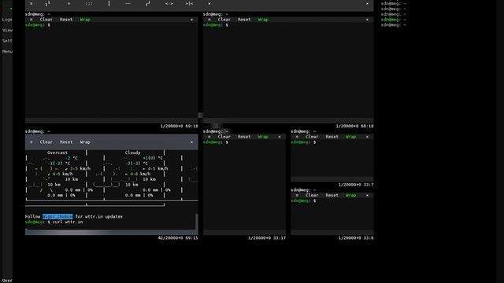Open menu icon of pane with 33:6 status
The image size is (504, 283).
click(297, 195)
